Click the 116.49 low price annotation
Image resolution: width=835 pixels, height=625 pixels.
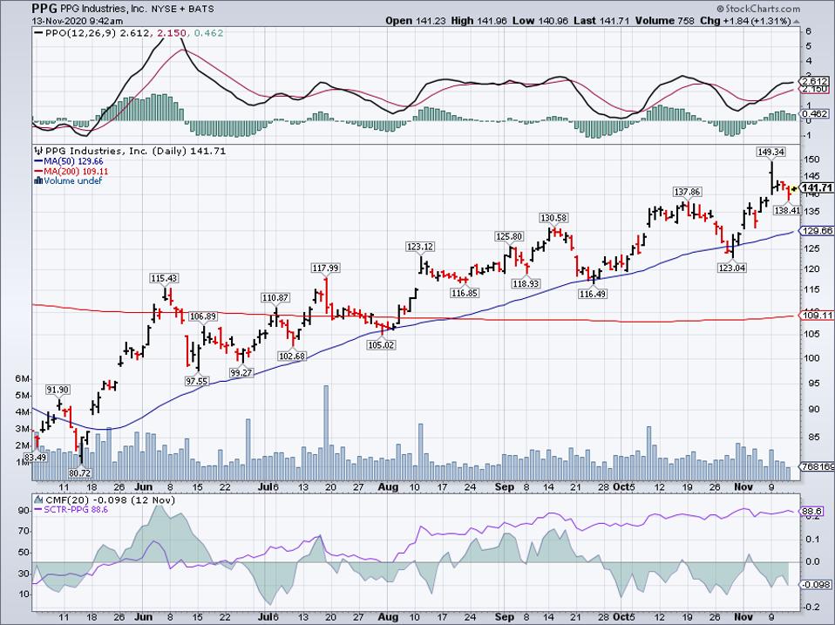click(x=593, y=294)
